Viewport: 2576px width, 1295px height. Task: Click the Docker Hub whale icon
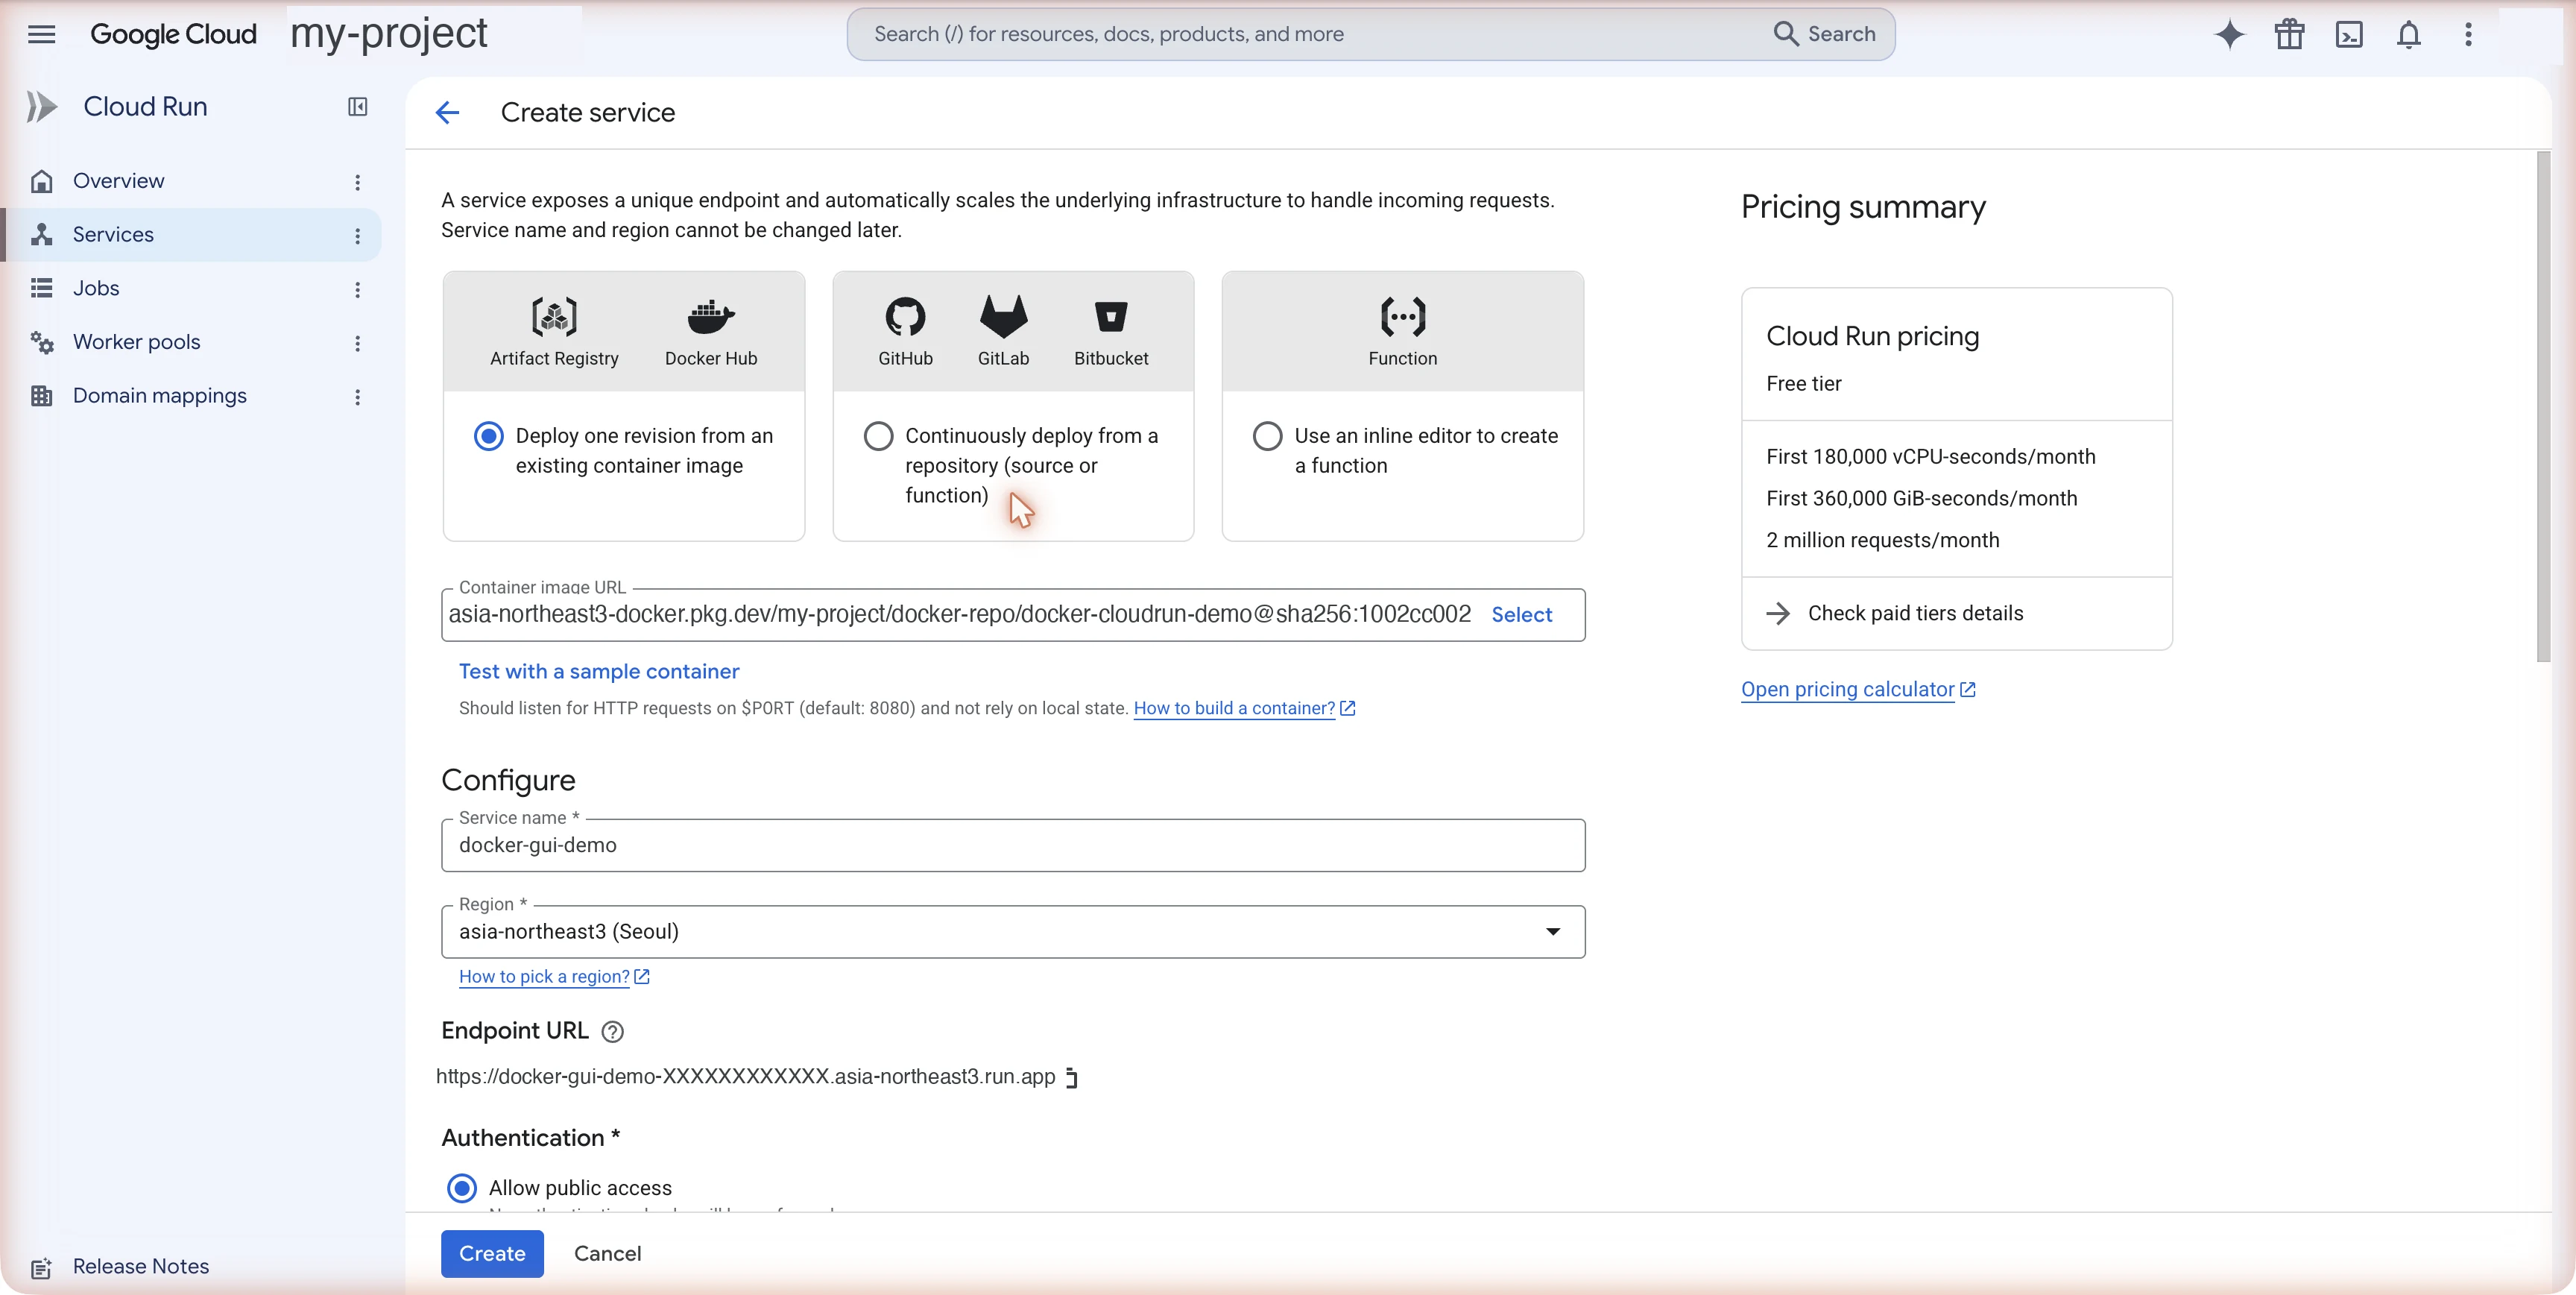[711, 317]
